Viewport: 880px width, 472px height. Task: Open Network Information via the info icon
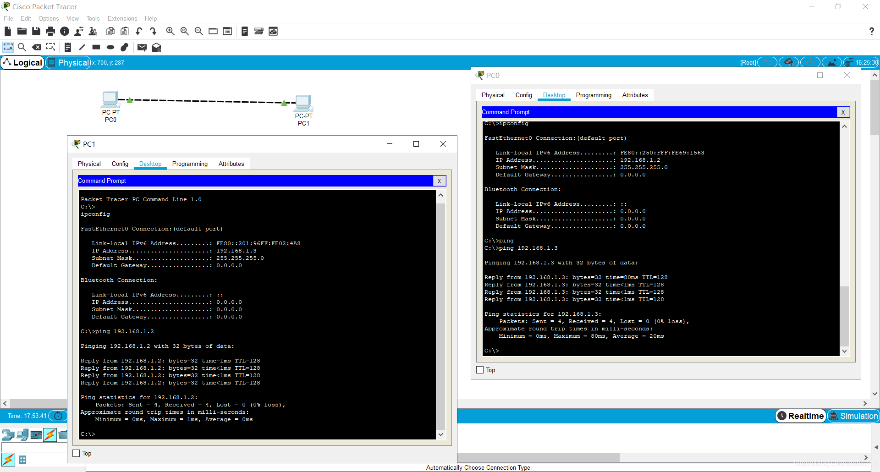click(65, 31)
